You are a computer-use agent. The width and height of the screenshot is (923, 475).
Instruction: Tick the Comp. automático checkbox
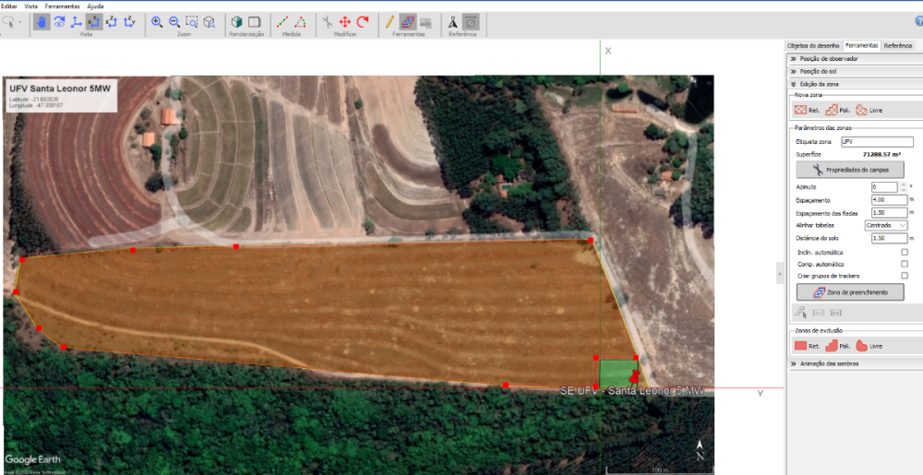click(x=904, y=264)
